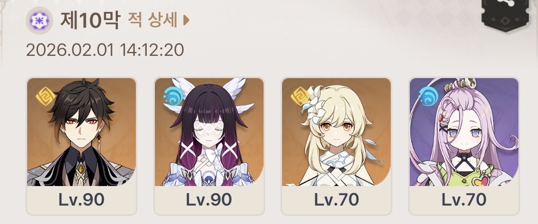Tap the Geo element icon on black-haired character
The image size is (538, 224).
[x=46, y=97]
